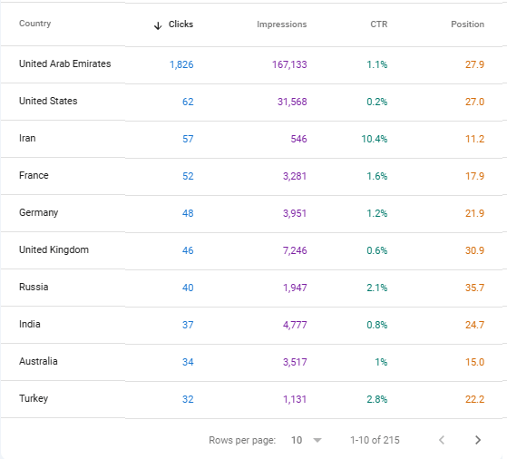507x459 pixels.
Task: Click the 7,246 impressions value
Action: click(x=295, y=250)
